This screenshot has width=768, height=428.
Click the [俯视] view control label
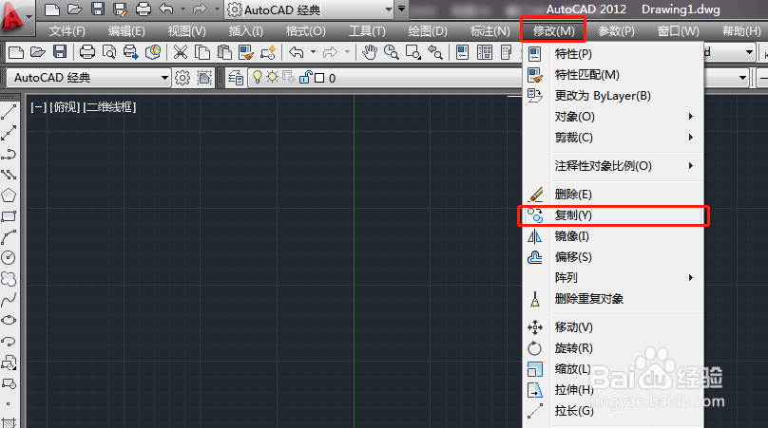(x=65, y=106)
